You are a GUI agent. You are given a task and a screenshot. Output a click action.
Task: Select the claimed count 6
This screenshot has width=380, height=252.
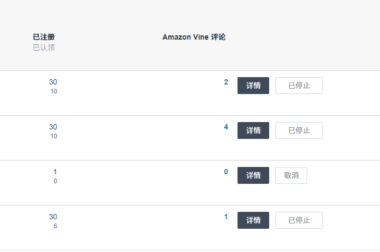point(55,226)
